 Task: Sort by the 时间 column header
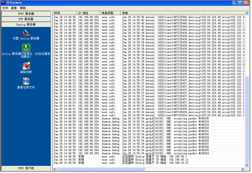64,13
